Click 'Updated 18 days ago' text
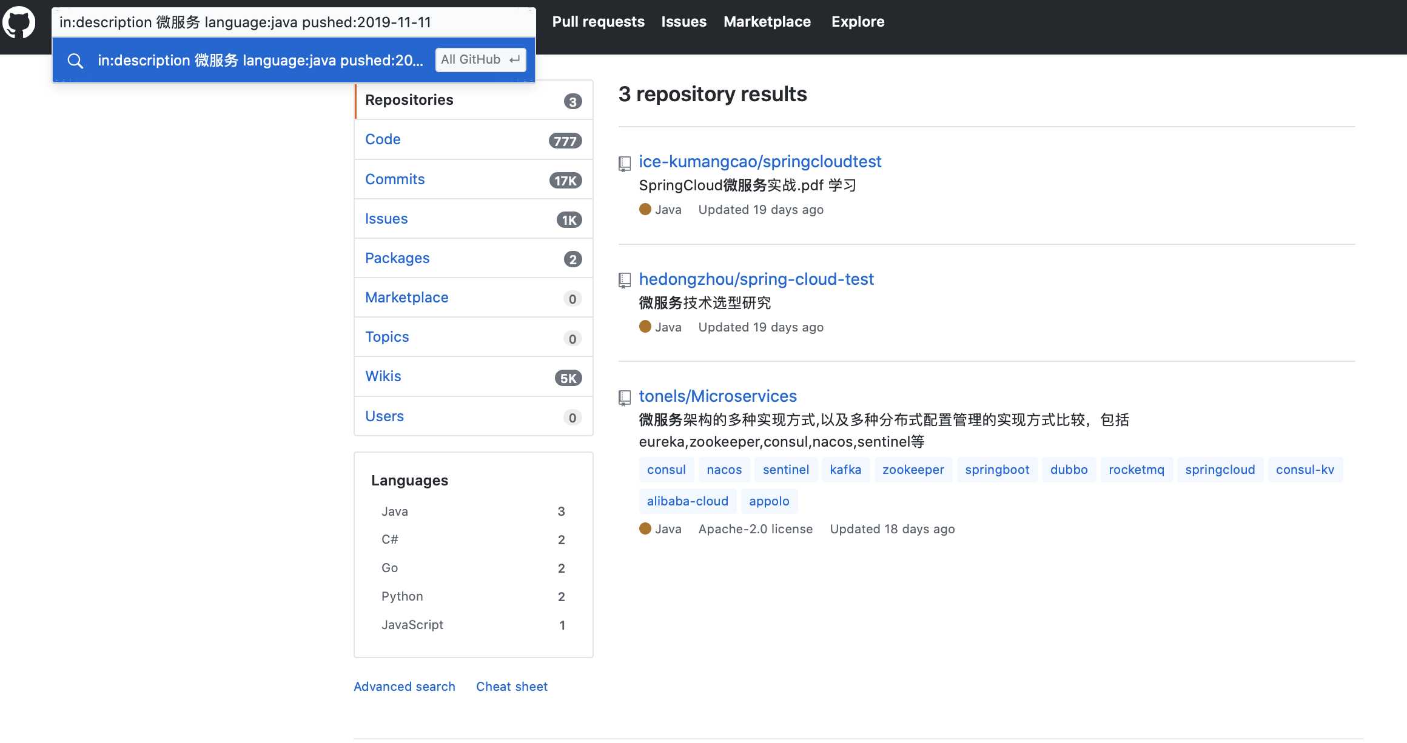This screenshot has height=743, width=1407. click(892, 529)
